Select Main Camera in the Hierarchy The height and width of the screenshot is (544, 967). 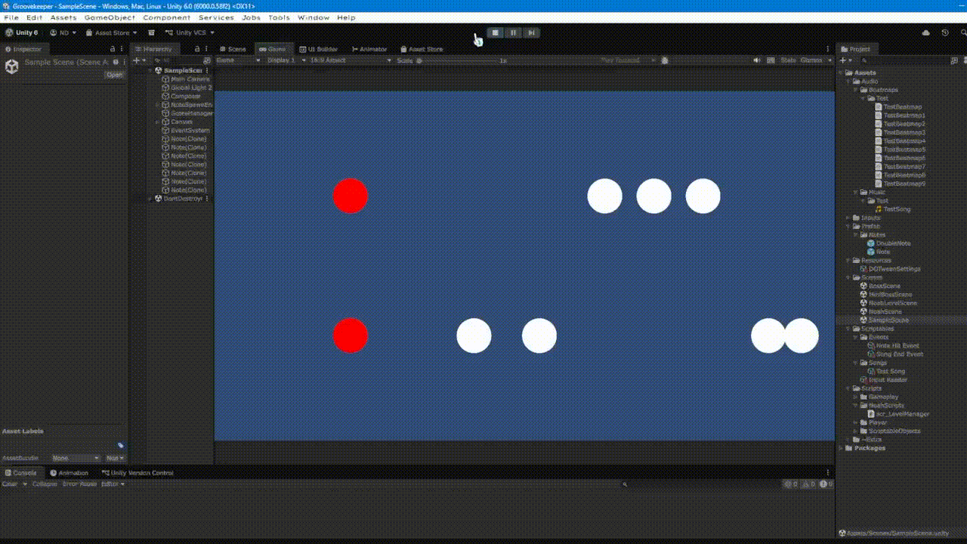click(189, 79)
